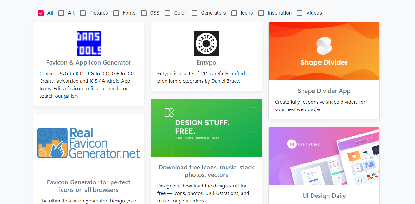Open the green Design Stuff Free banner
415x204 pixels.
206,128
